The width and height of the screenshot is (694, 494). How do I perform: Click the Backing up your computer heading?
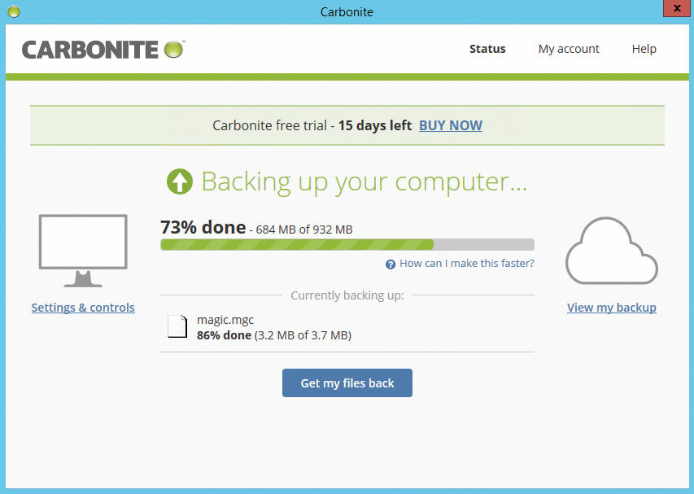pos(364,182)
